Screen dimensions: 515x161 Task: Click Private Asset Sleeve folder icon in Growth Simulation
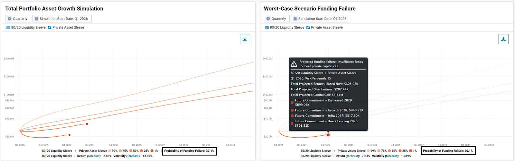[50, 28]
